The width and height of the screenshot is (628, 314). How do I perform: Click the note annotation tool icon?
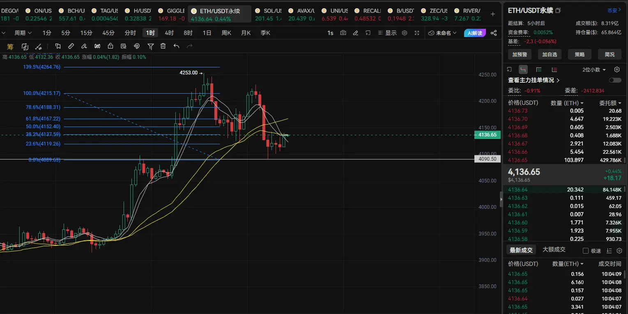pyautogui.click(x=124, y=46)
